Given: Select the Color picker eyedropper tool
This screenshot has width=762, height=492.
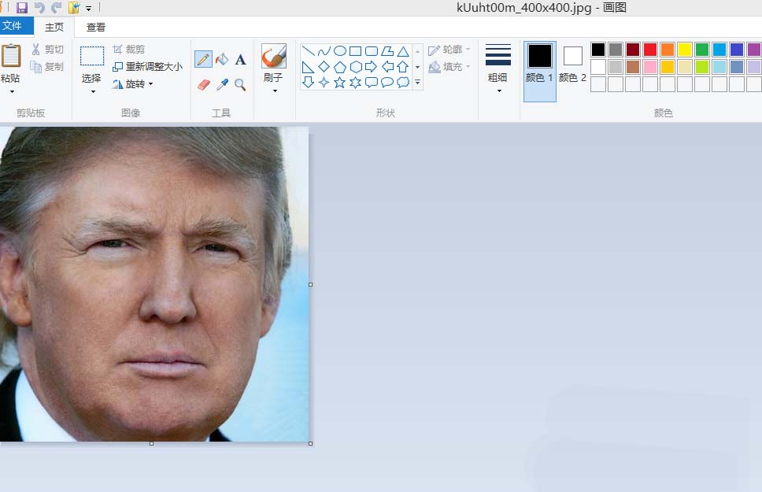Looking at the screenshot, I should [x=222, y=84].
